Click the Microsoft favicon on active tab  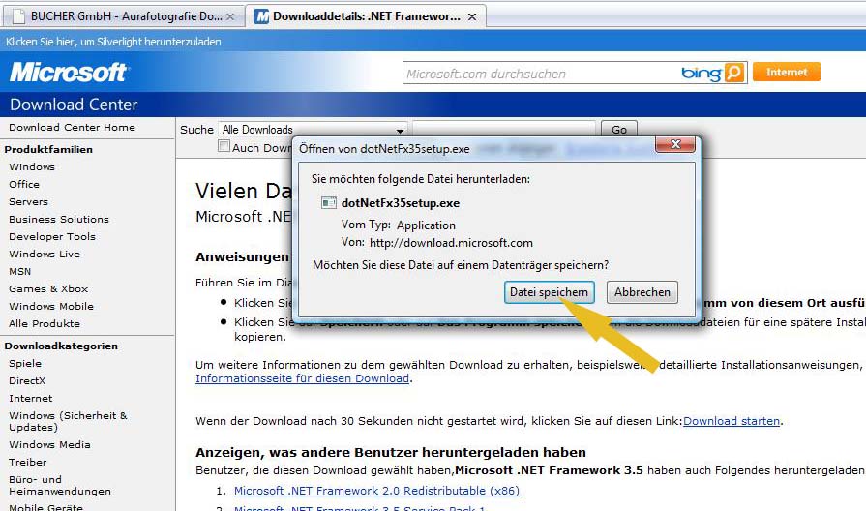coord(261,16)
